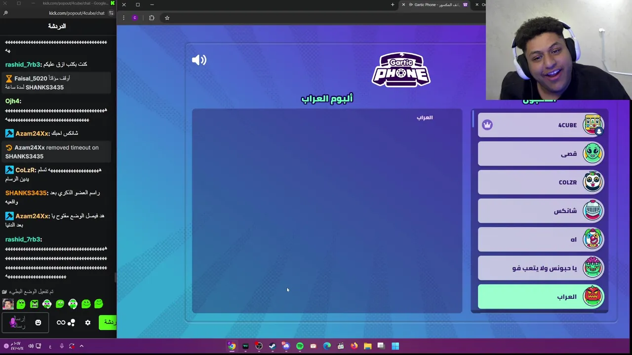Click the album title ألبوم العراب

tap(327, 99)
